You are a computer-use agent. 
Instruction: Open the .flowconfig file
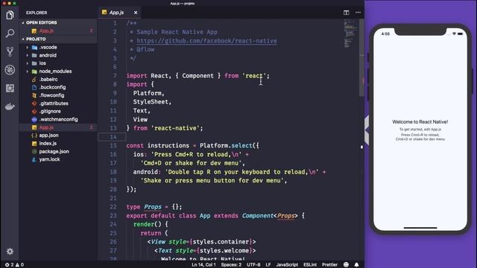point(51,95)
